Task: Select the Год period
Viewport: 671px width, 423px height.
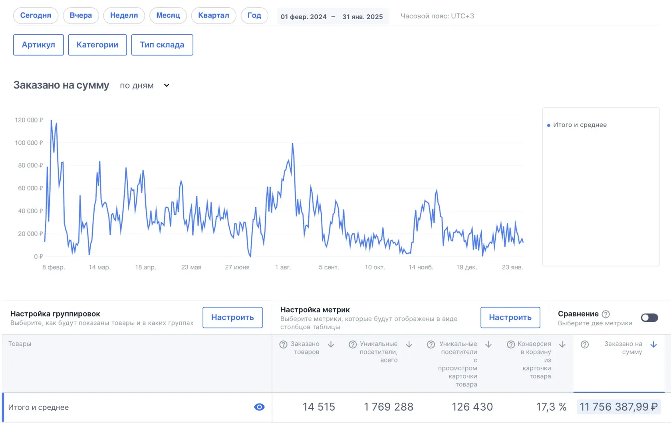Action: (x=254, y=16)
